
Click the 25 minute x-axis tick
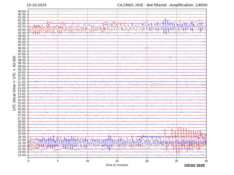[x=176, y=161]
